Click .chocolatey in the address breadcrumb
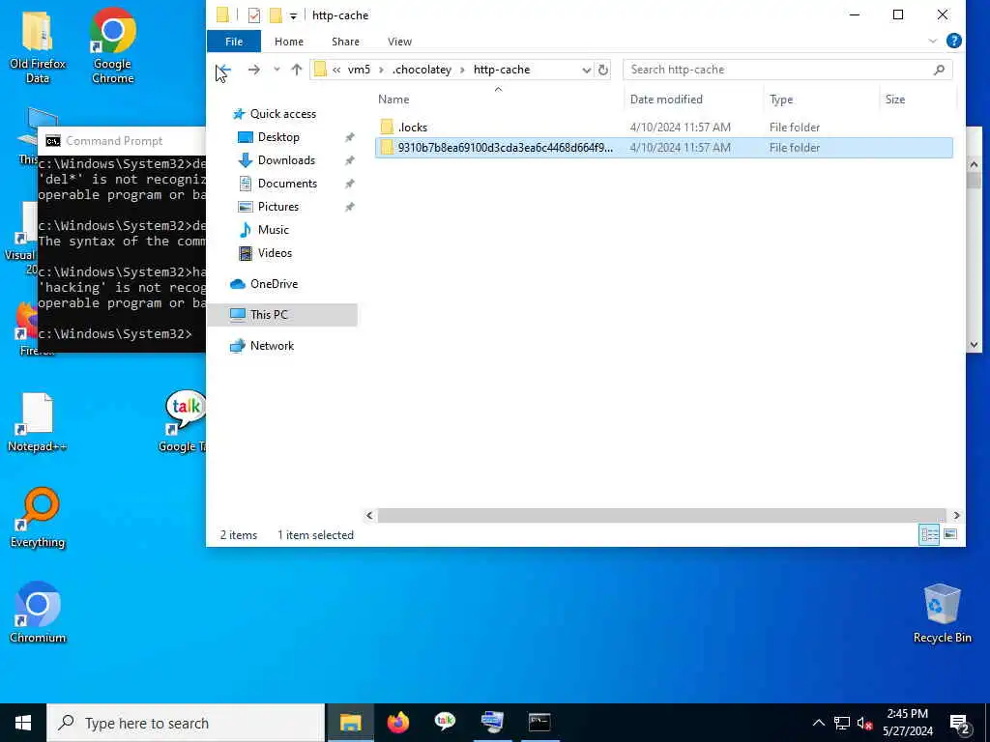Screen dimensions: 990x742 click(422, 70)
